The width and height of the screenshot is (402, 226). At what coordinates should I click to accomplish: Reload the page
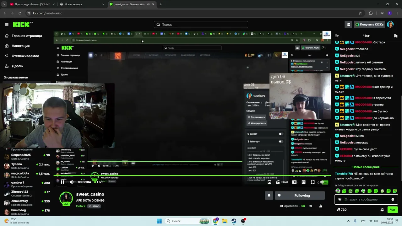tap(20, 13)
